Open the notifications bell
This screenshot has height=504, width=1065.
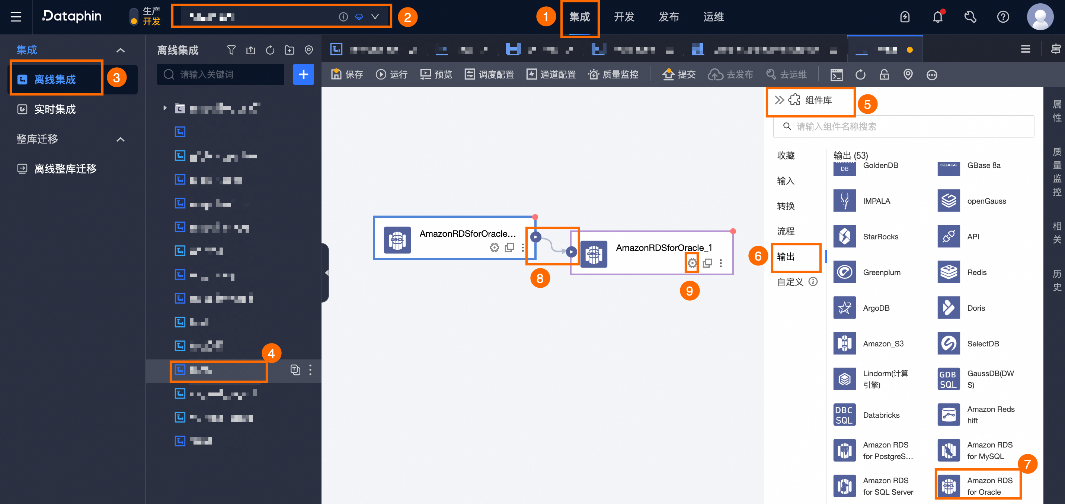click(938, 17)
